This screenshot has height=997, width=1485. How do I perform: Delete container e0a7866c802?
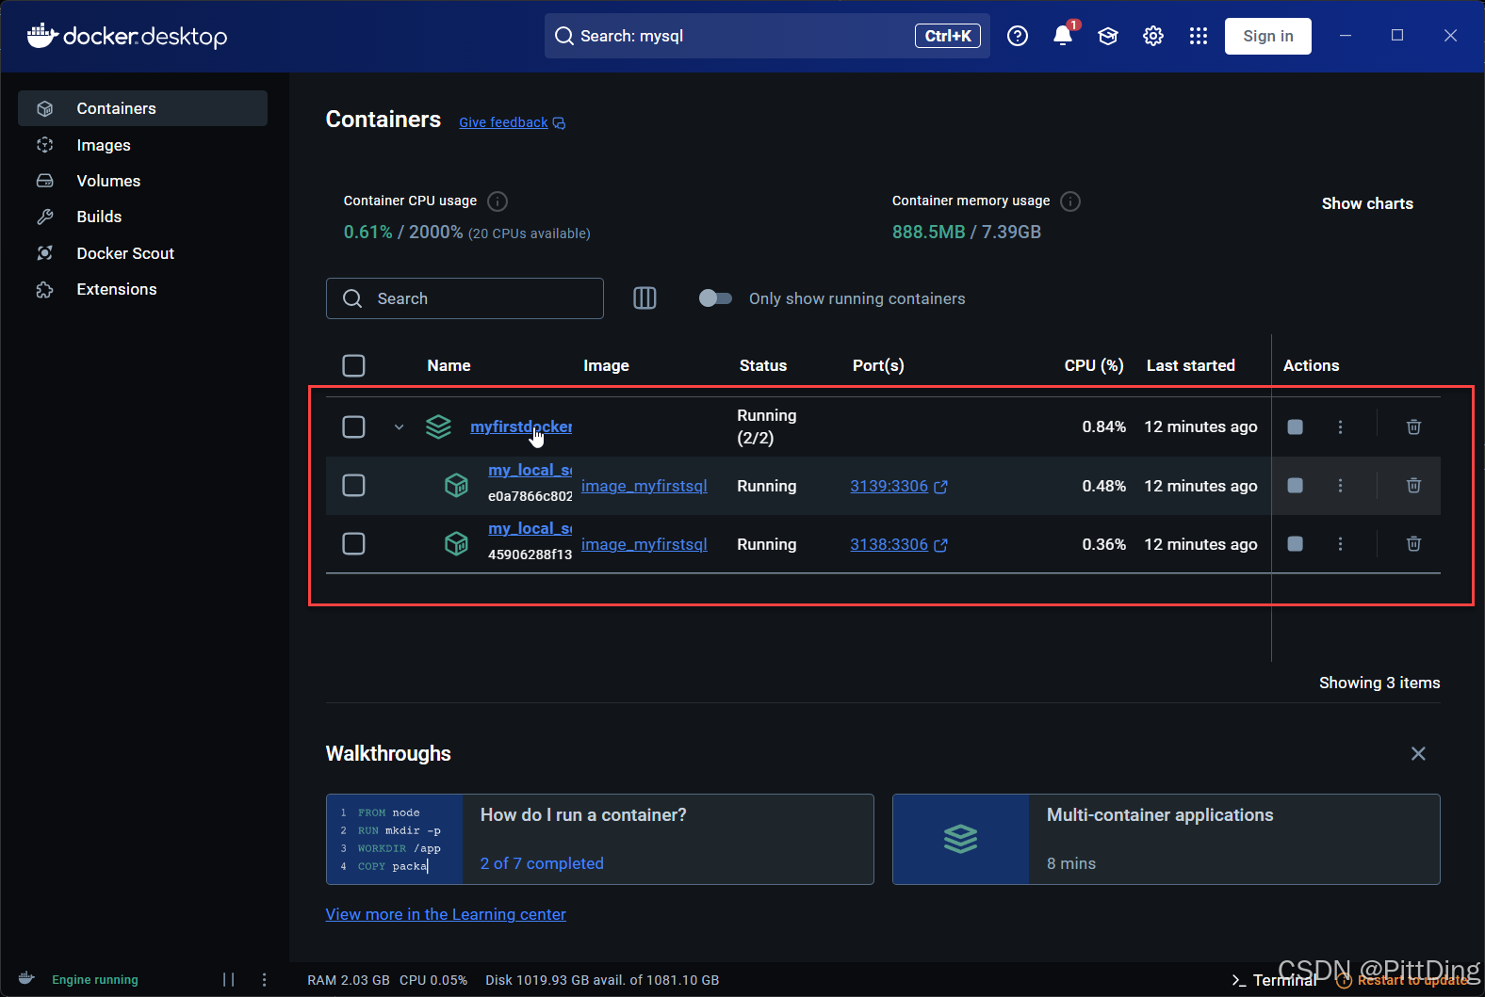click(x=1413, y=486)
